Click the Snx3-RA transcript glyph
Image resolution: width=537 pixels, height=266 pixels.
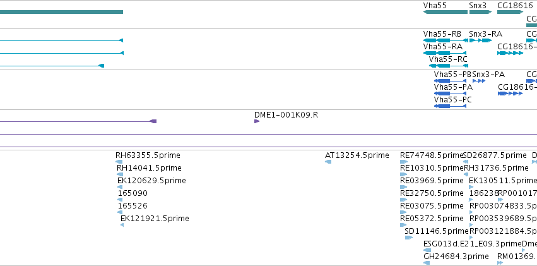(x=480, y=40)
